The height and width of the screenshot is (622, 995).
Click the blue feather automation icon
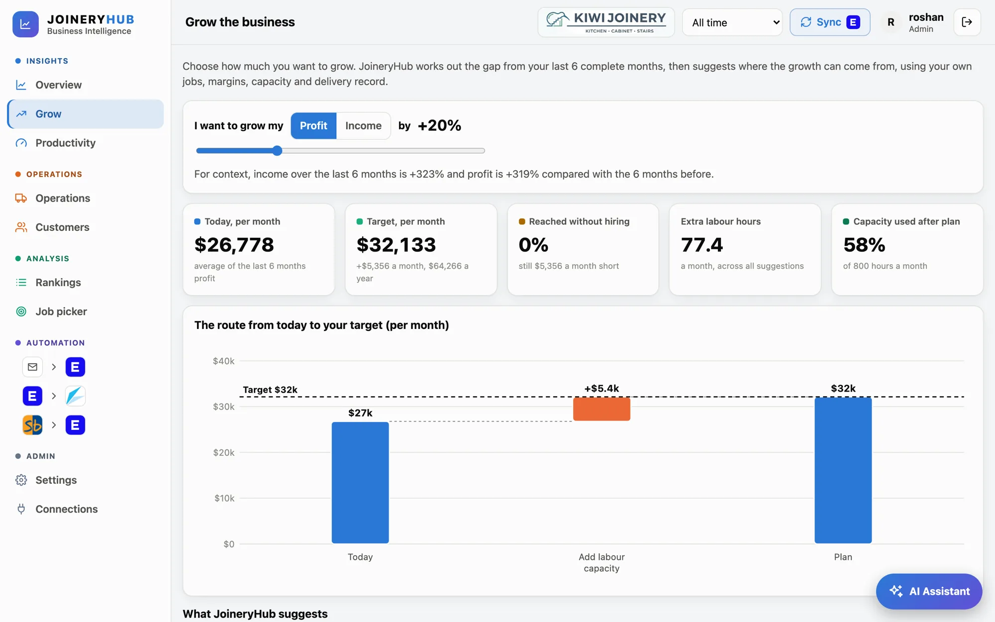click(75, 396)
